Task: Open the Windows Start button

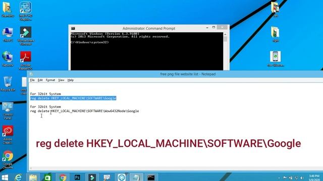Action: [x=5, y=177]
